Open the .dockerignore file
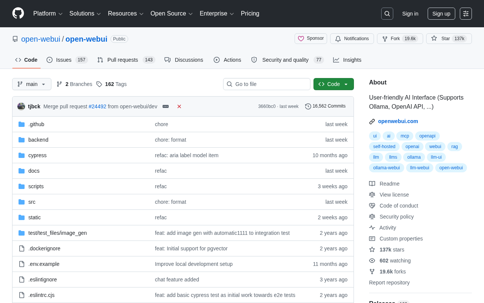The image size is (484, 303). coord(44,248)
